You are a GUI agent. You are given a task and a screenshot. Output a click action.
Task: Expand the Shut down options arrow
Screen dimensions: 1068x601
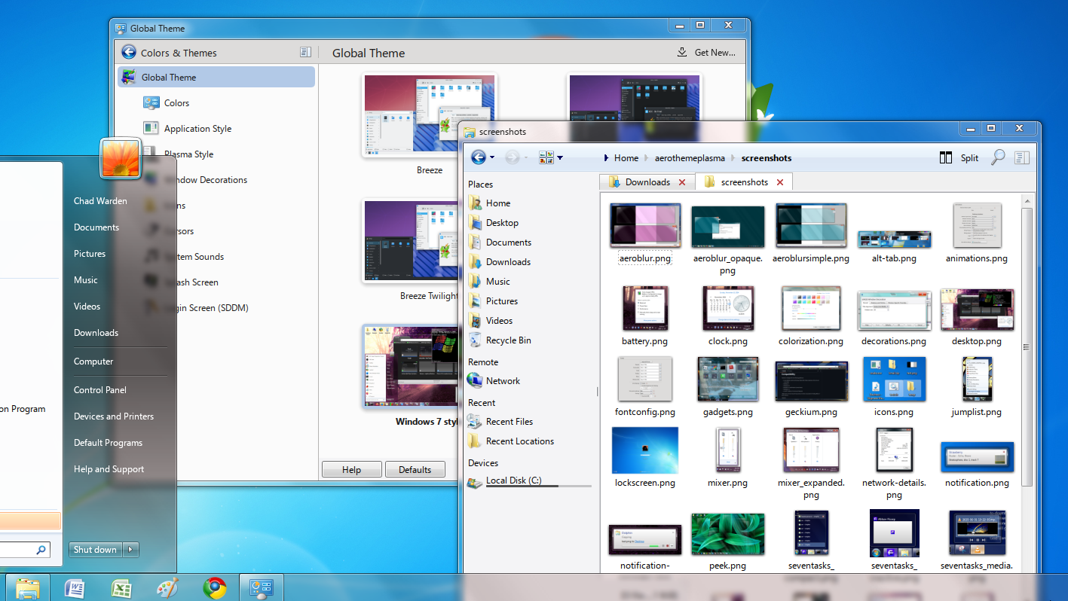tap(131, 550)
